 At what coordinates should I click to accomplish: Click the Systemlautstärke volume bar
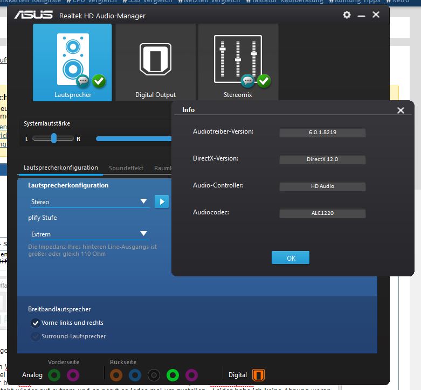tap(134, 138)
